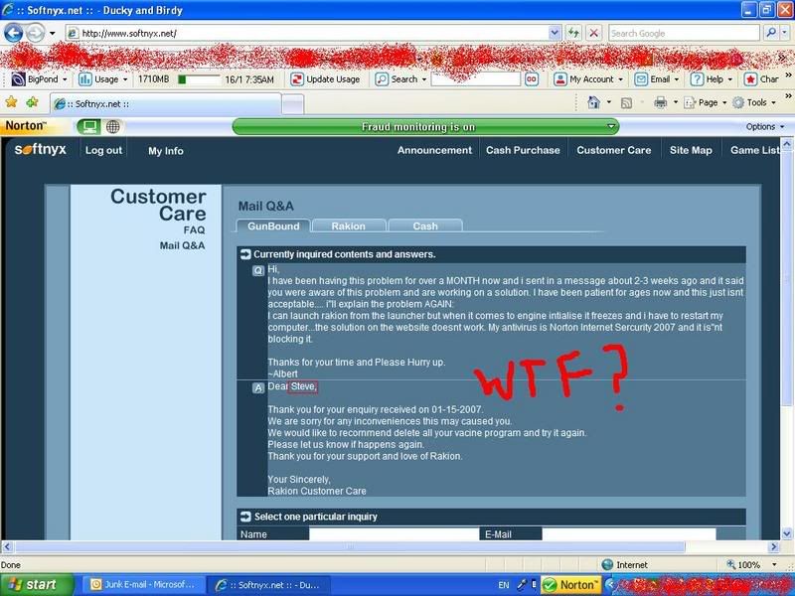Click the Print icon in the toolbar
Screen dimensions: 795x596
[659, 102]
